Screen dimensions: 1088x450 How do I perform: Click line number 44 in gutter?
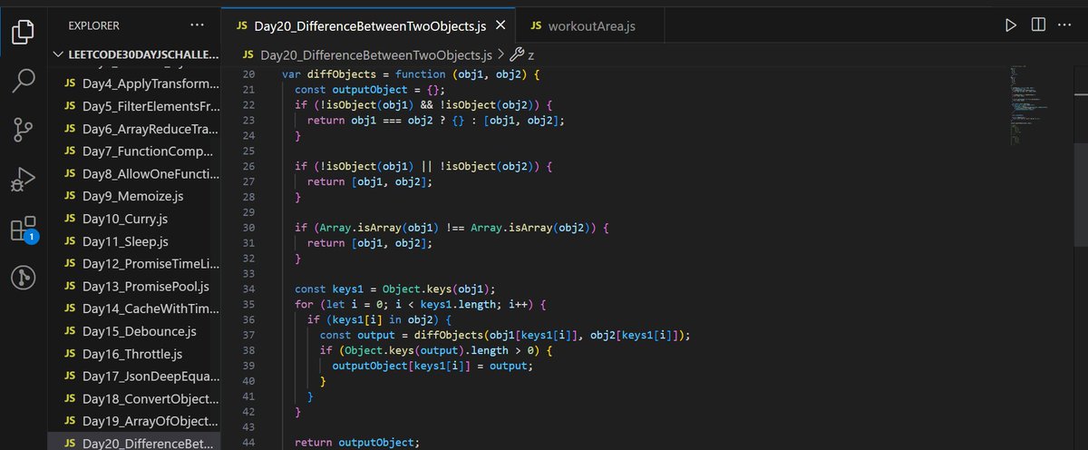click(249, 442)
